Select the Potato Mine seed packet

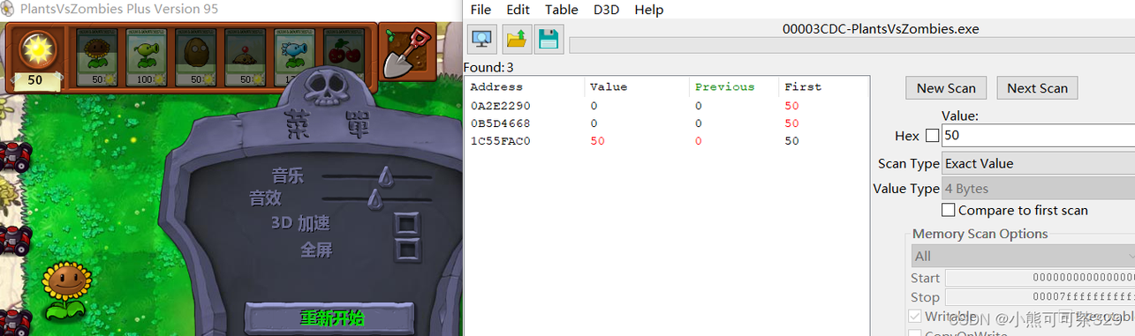click(x=246, y=56)
